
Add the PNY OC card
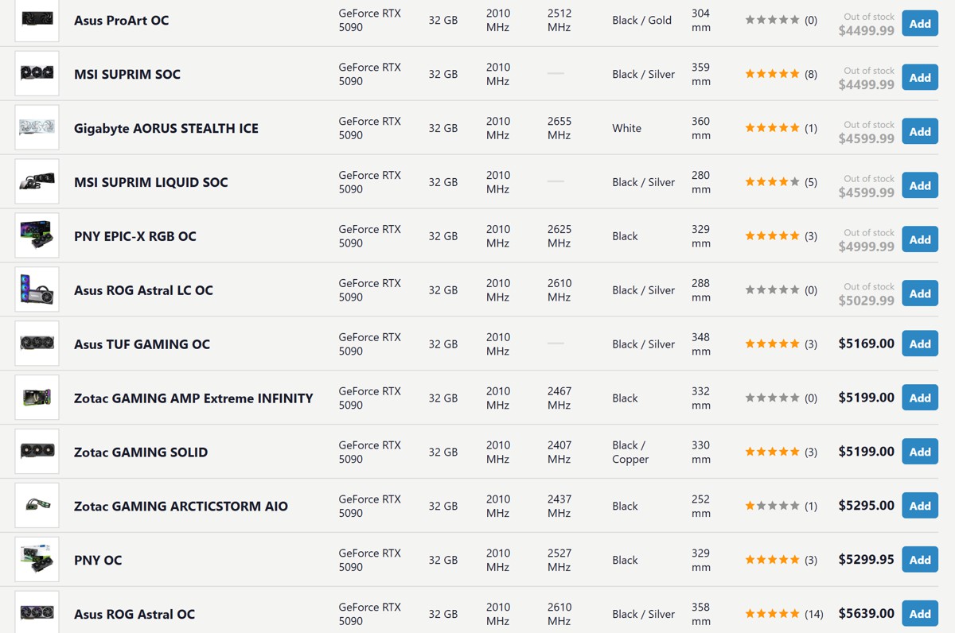(x=920, y=560)
